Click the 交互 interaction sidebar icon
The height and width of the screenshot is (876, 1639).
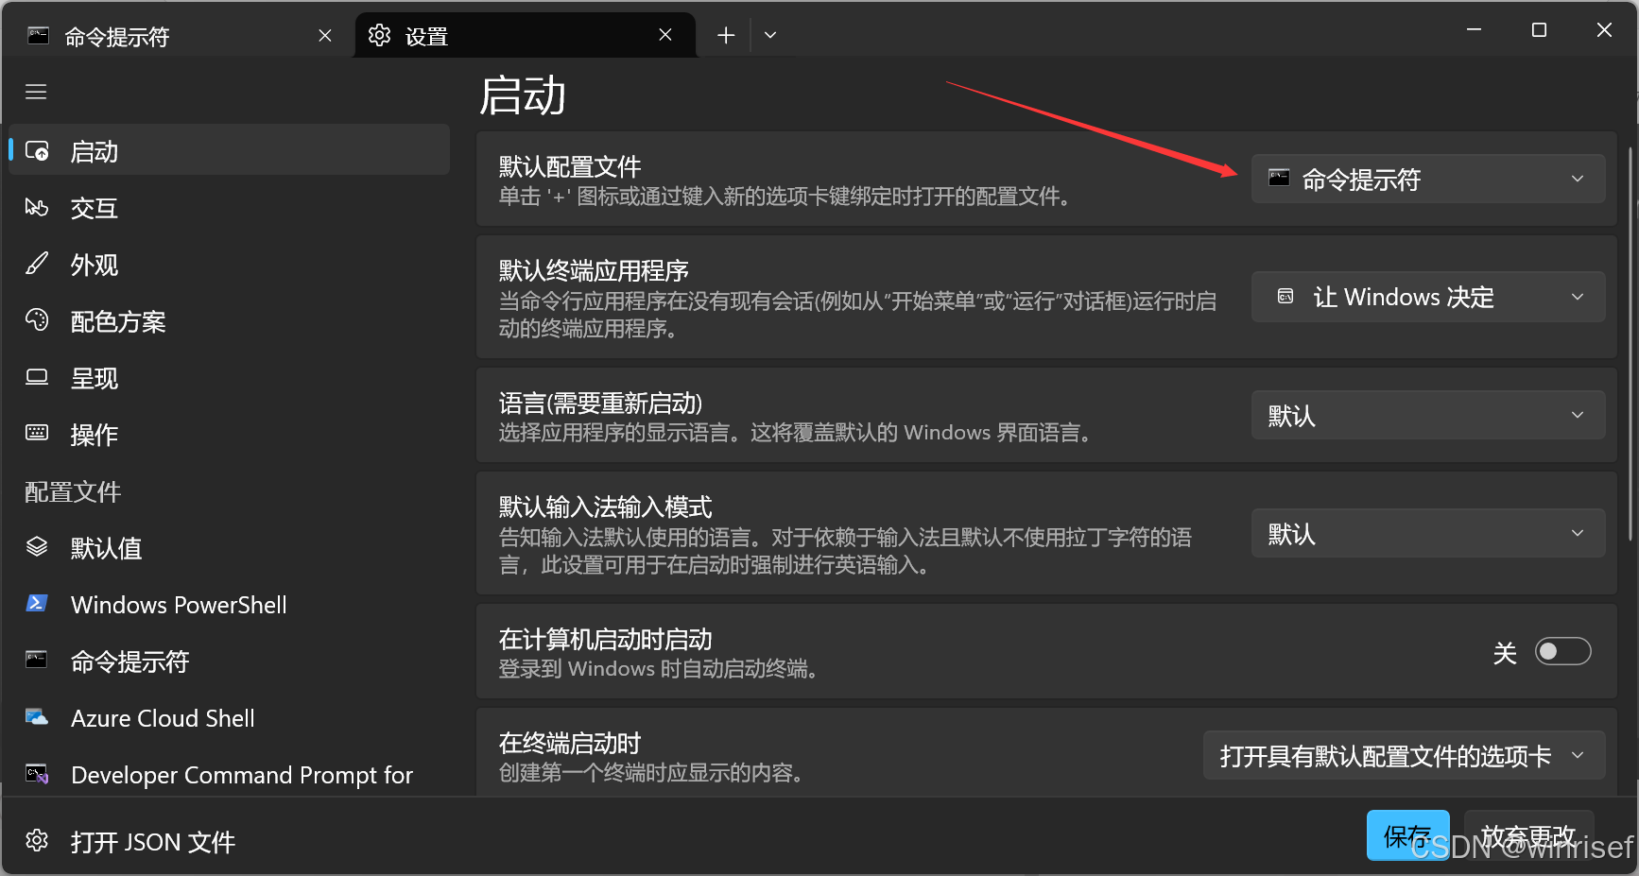37,208
